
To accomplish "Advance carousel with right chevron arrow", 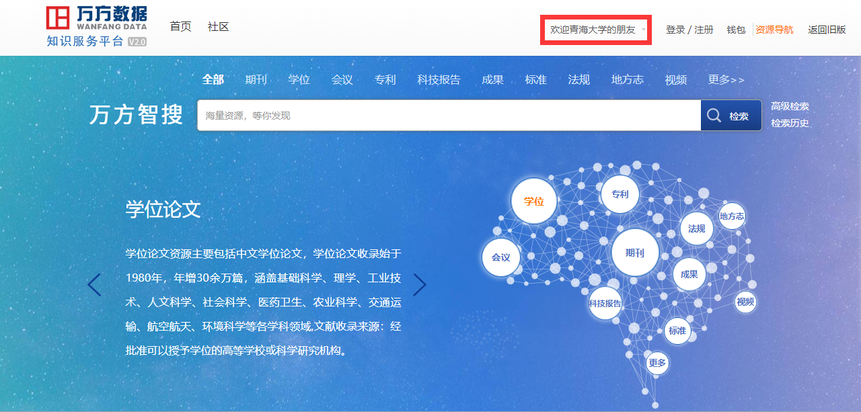I will (x=420, y=285).
